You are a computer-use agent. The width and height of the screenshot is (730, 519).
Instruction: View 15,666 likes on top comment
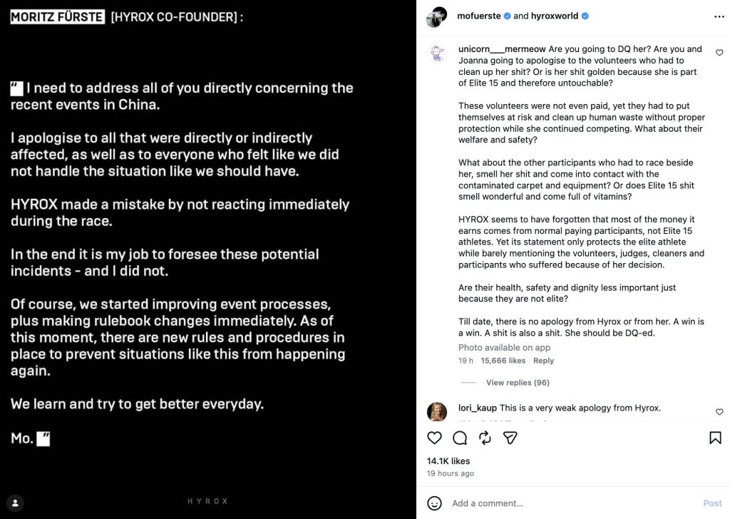coord(503,361)
